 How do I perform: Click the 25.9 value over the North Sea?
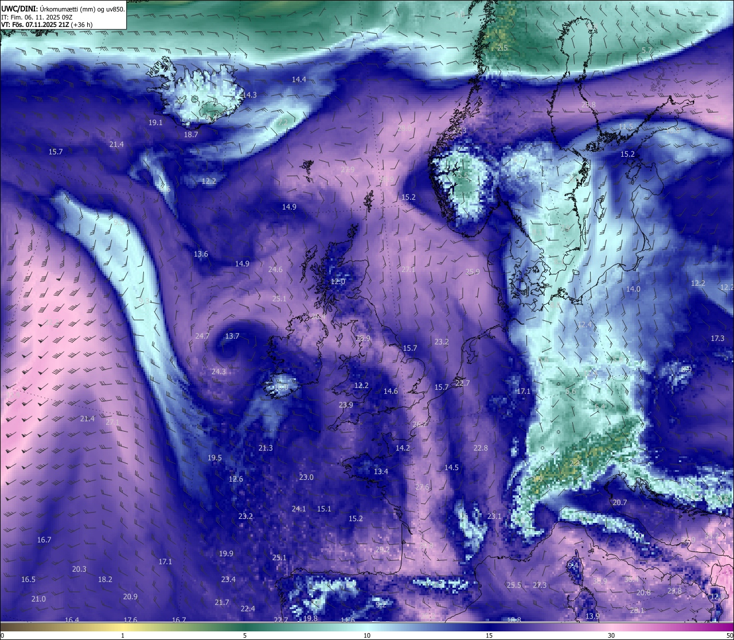[x=473, y=271]
